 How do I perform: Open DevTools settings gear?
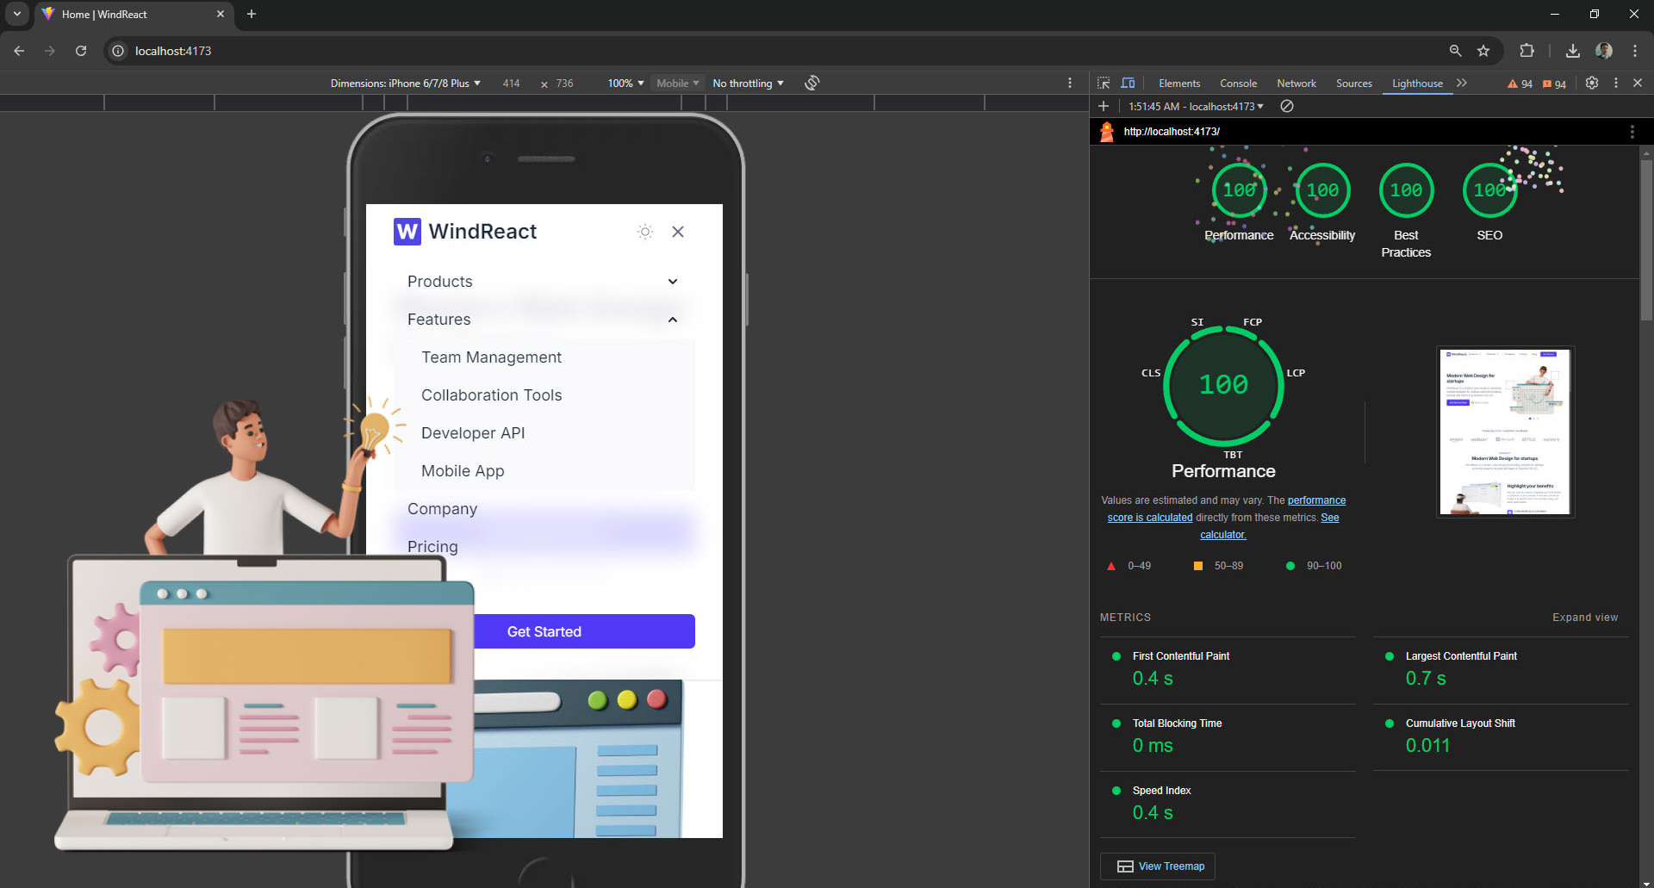[1592, 83]
